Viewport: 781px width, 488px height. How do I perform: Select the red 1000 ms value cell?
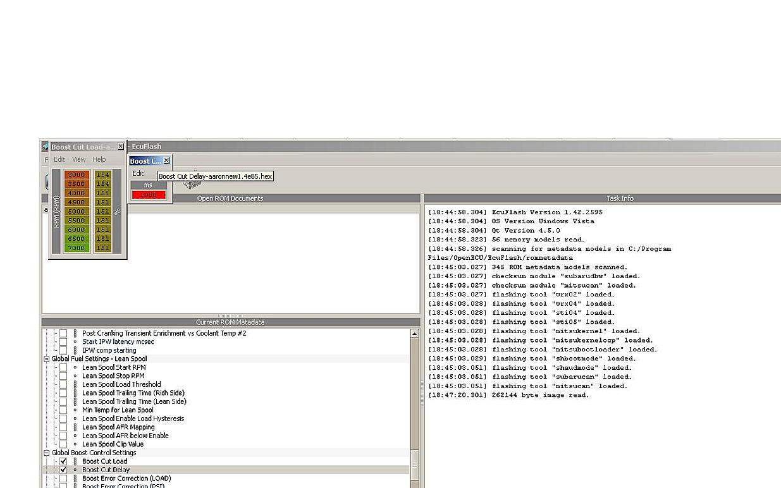149,195
